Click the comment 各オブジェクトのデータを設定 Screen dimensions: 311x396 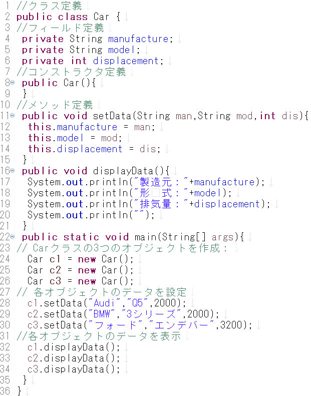(101, 292)
